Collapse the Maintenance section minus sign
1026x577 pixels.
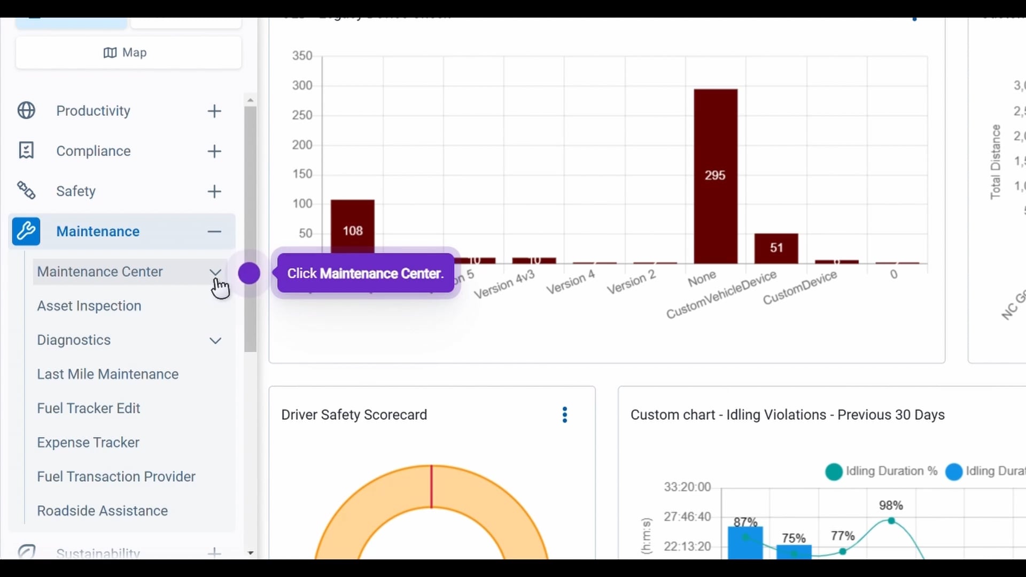(x=214, y=231)
